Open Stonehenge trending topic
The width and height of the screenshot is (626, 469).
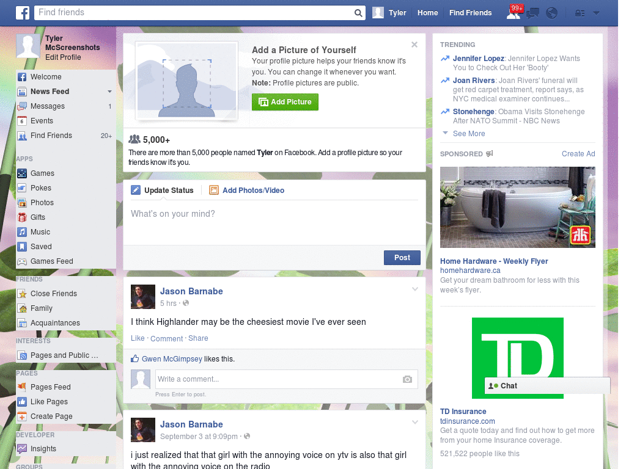pyautogui.click(x=473, y=112)
